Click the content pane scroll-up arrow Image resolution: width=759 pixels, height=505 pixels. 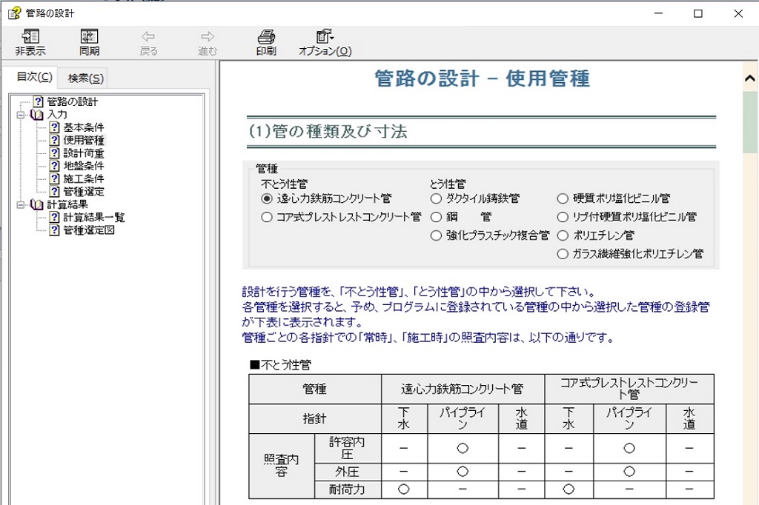[750, 78]
